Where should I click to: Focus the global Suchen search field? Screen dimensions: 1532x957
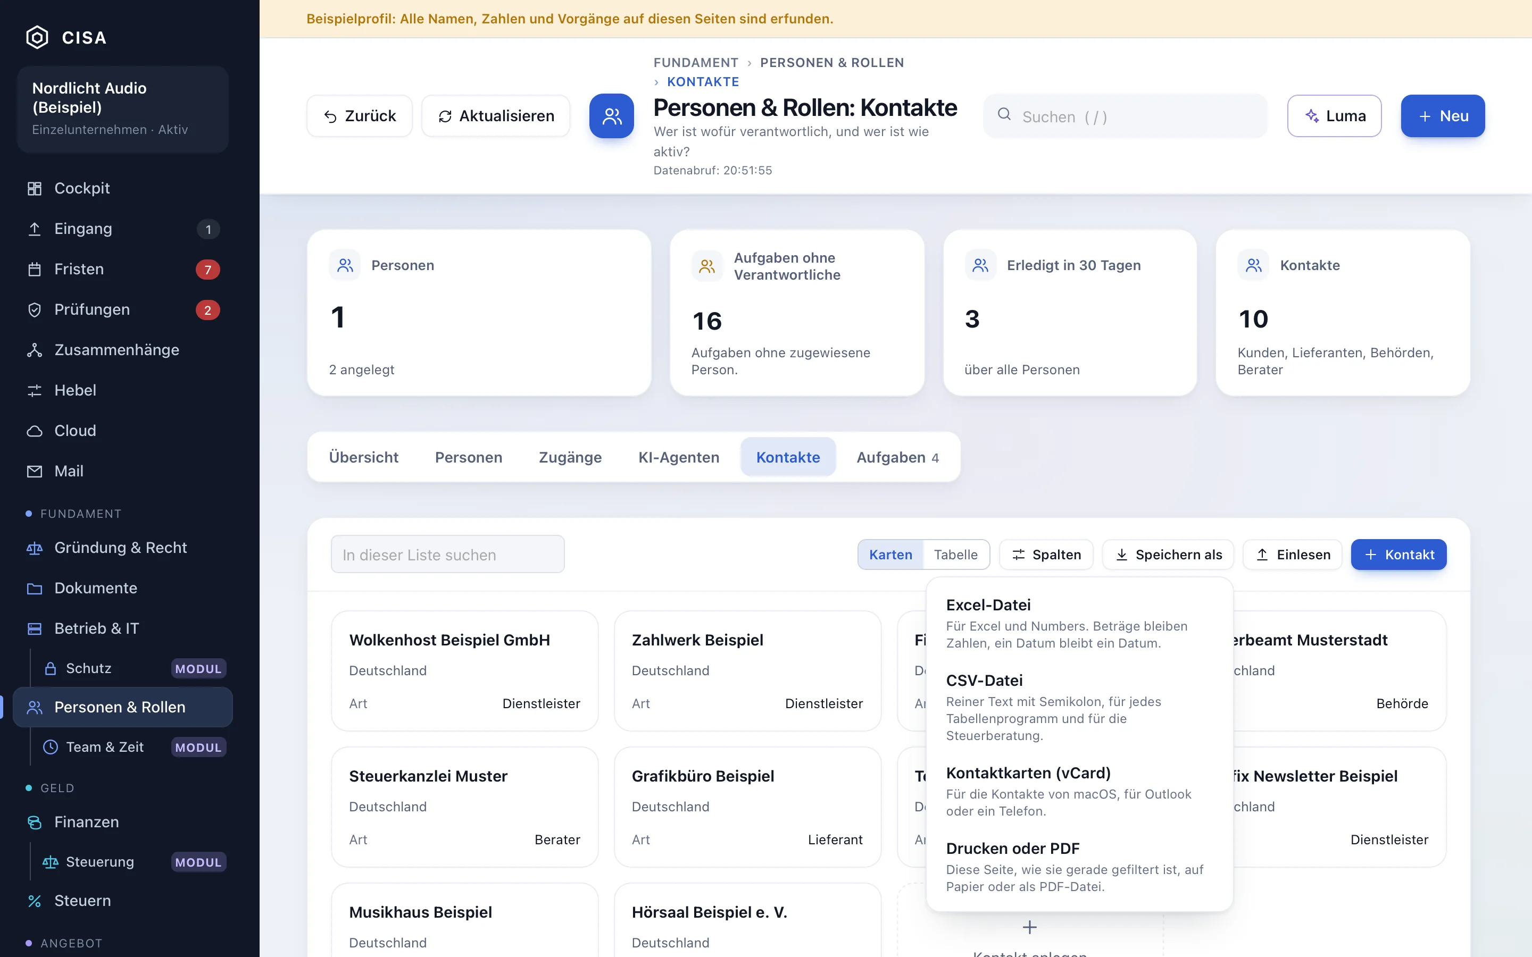tap(1125, 116)
